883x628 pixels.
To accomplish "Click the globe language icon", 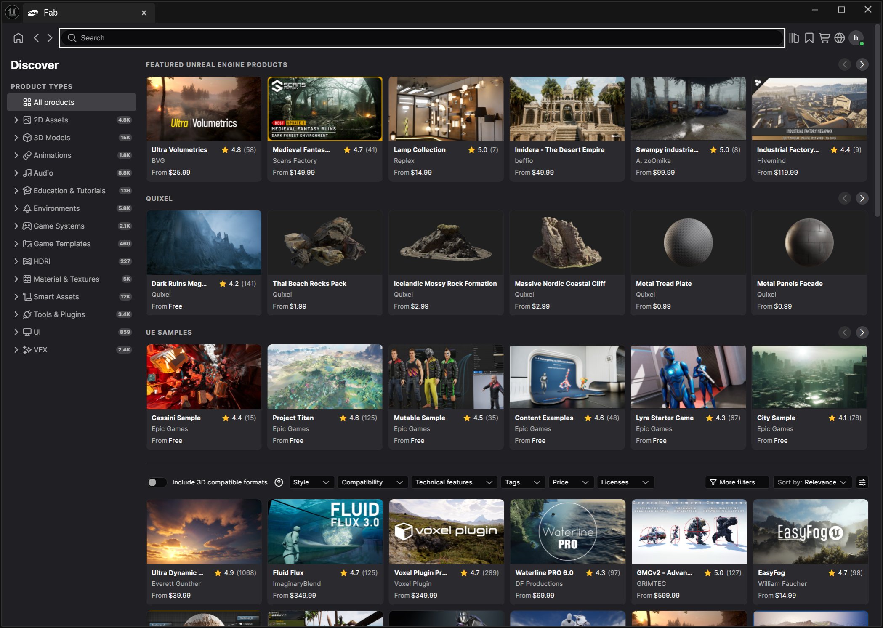I will 839,38.
